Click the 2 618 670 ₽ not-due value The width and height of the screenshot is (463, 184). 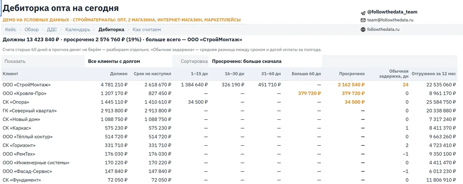click(158, 85)
